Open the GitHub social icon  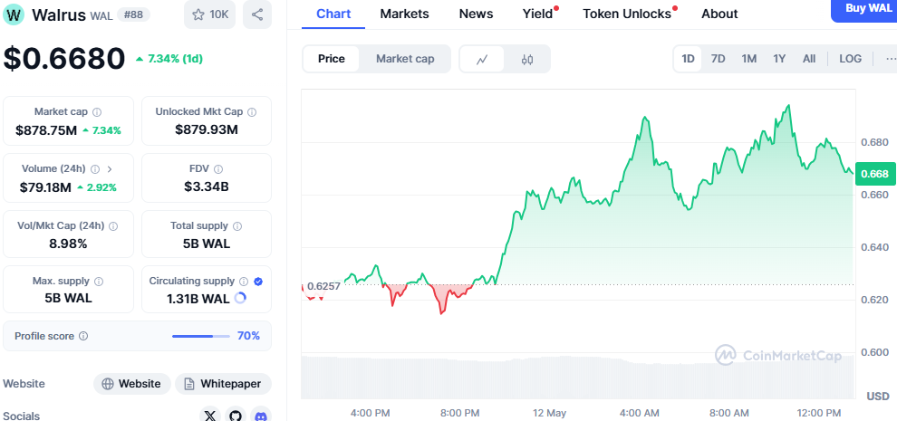(x=236, y=416)
